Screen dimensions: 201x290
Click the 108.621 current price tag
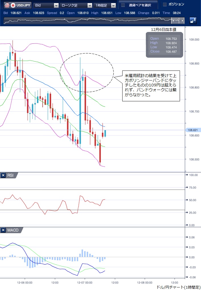[193, 130]
